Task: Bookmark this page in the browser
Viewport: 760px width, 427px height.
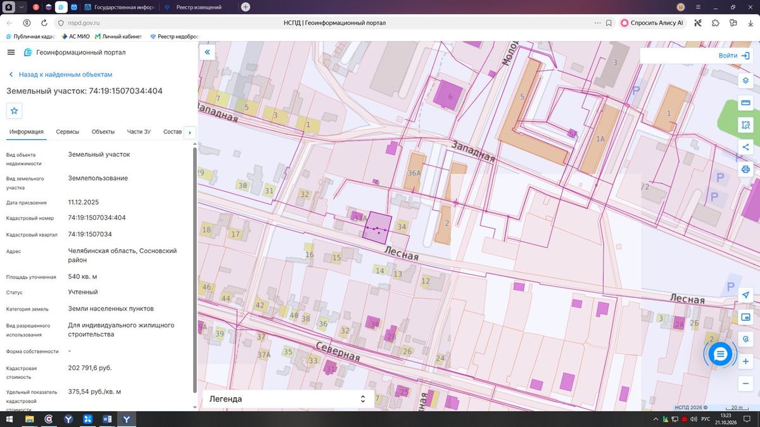Action: click(x=609, y=23)
